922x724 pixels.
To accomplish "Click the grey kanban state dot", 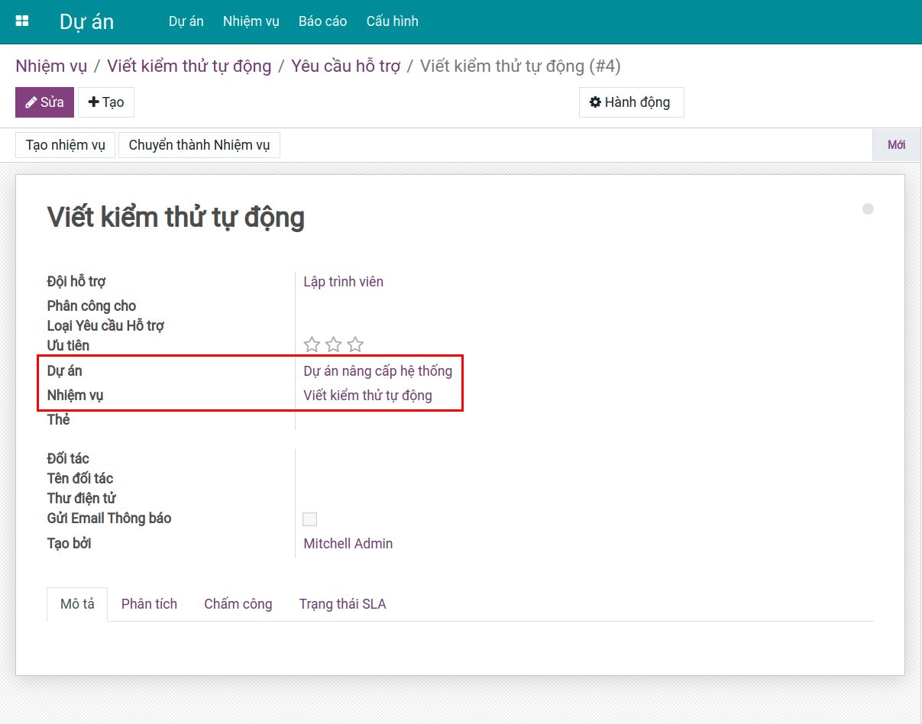I will click(868, 209).
